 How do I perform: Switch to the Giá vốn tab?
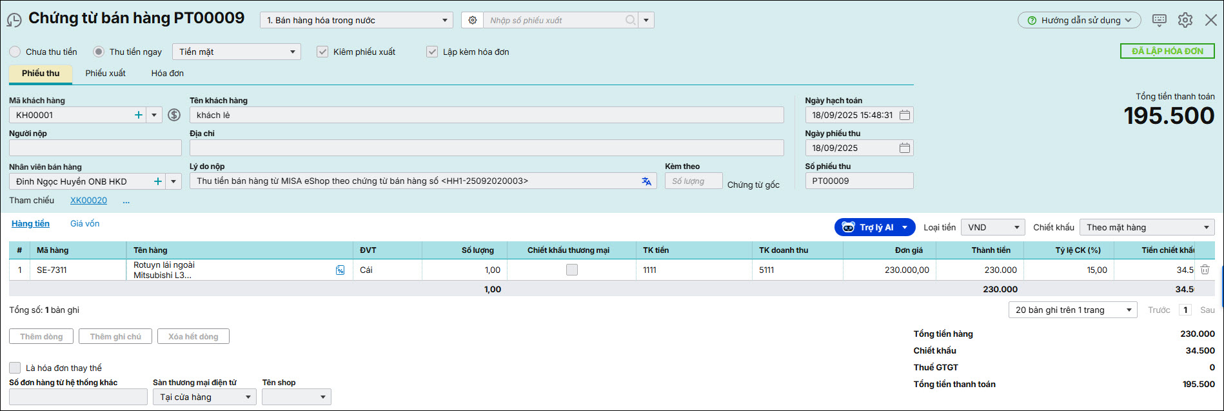point(84,224)
